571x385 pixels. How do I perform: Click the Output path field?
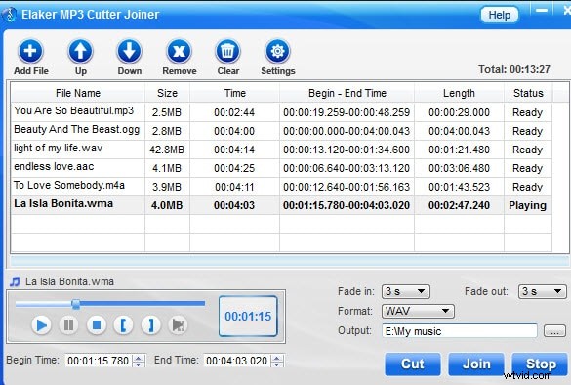460,331
